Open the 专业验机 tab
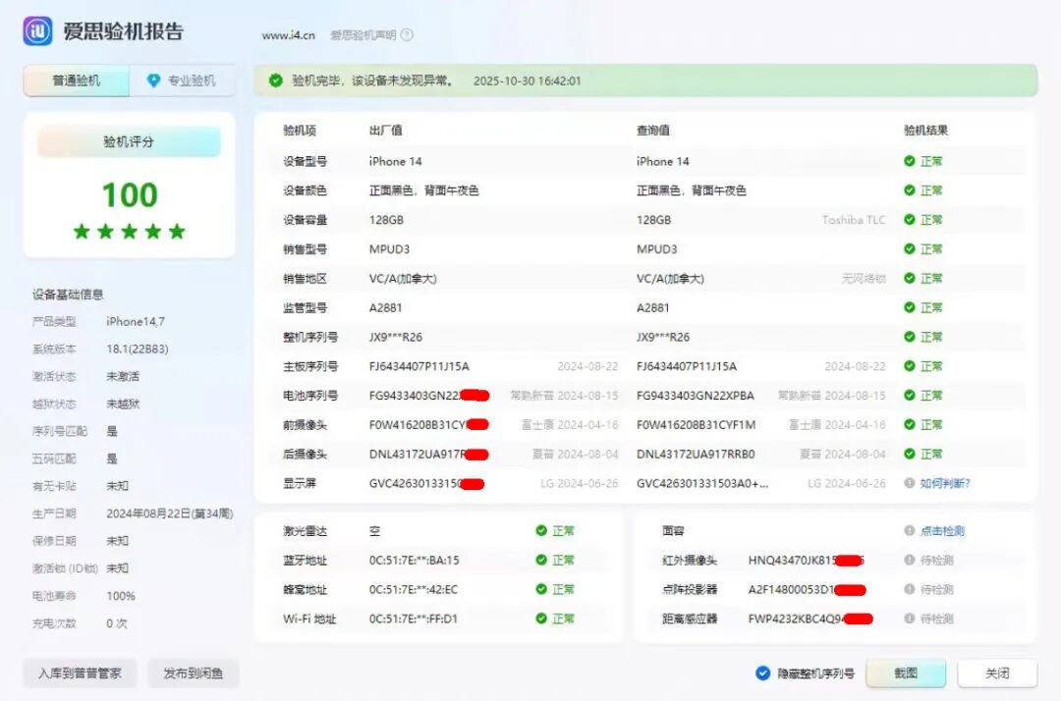1061x701 pixels. (183, 81)
